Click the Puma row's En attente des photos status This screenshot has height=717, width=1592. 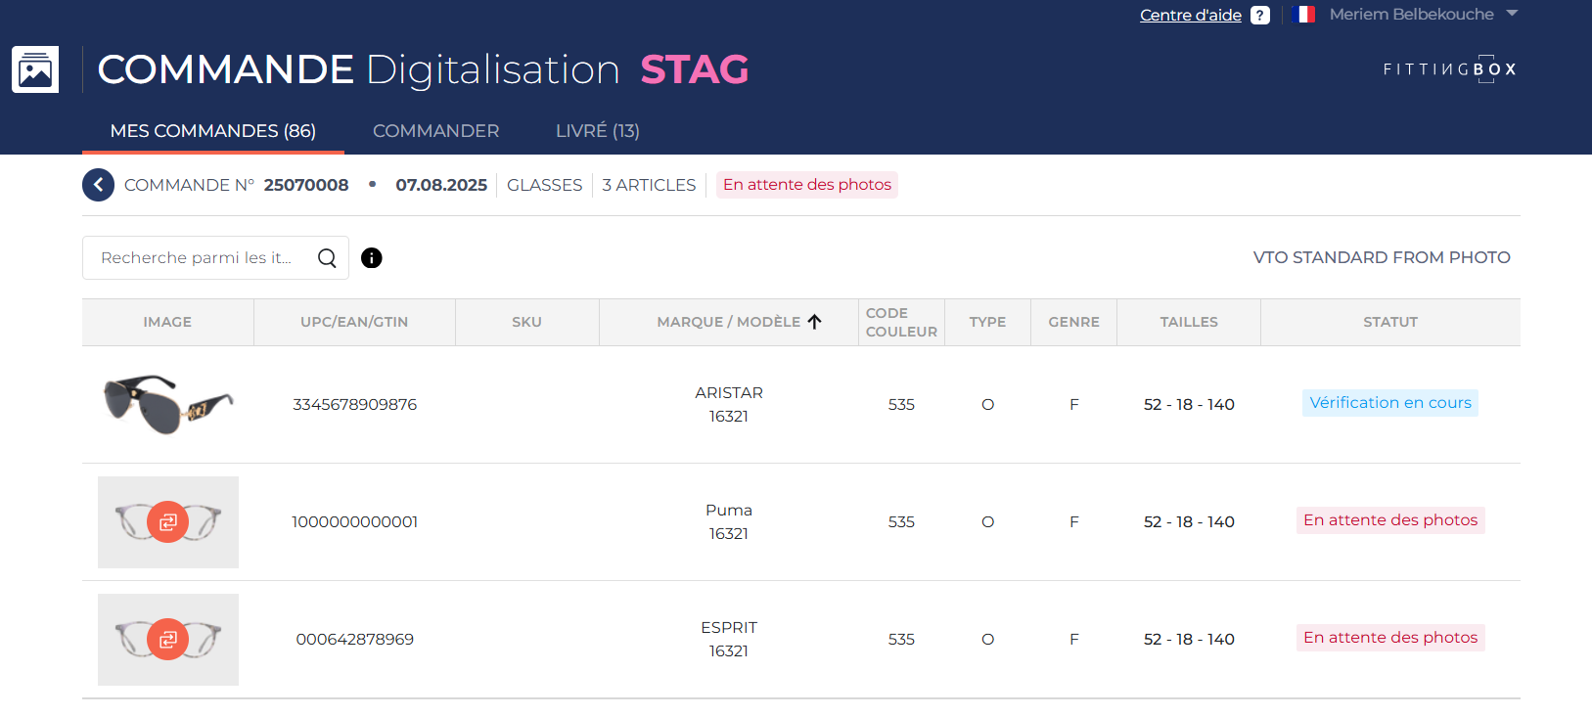1389,520
